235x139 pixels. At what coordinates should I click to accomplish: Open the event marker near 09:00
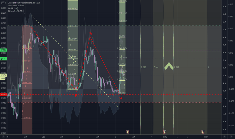click(x=164, y=132)
